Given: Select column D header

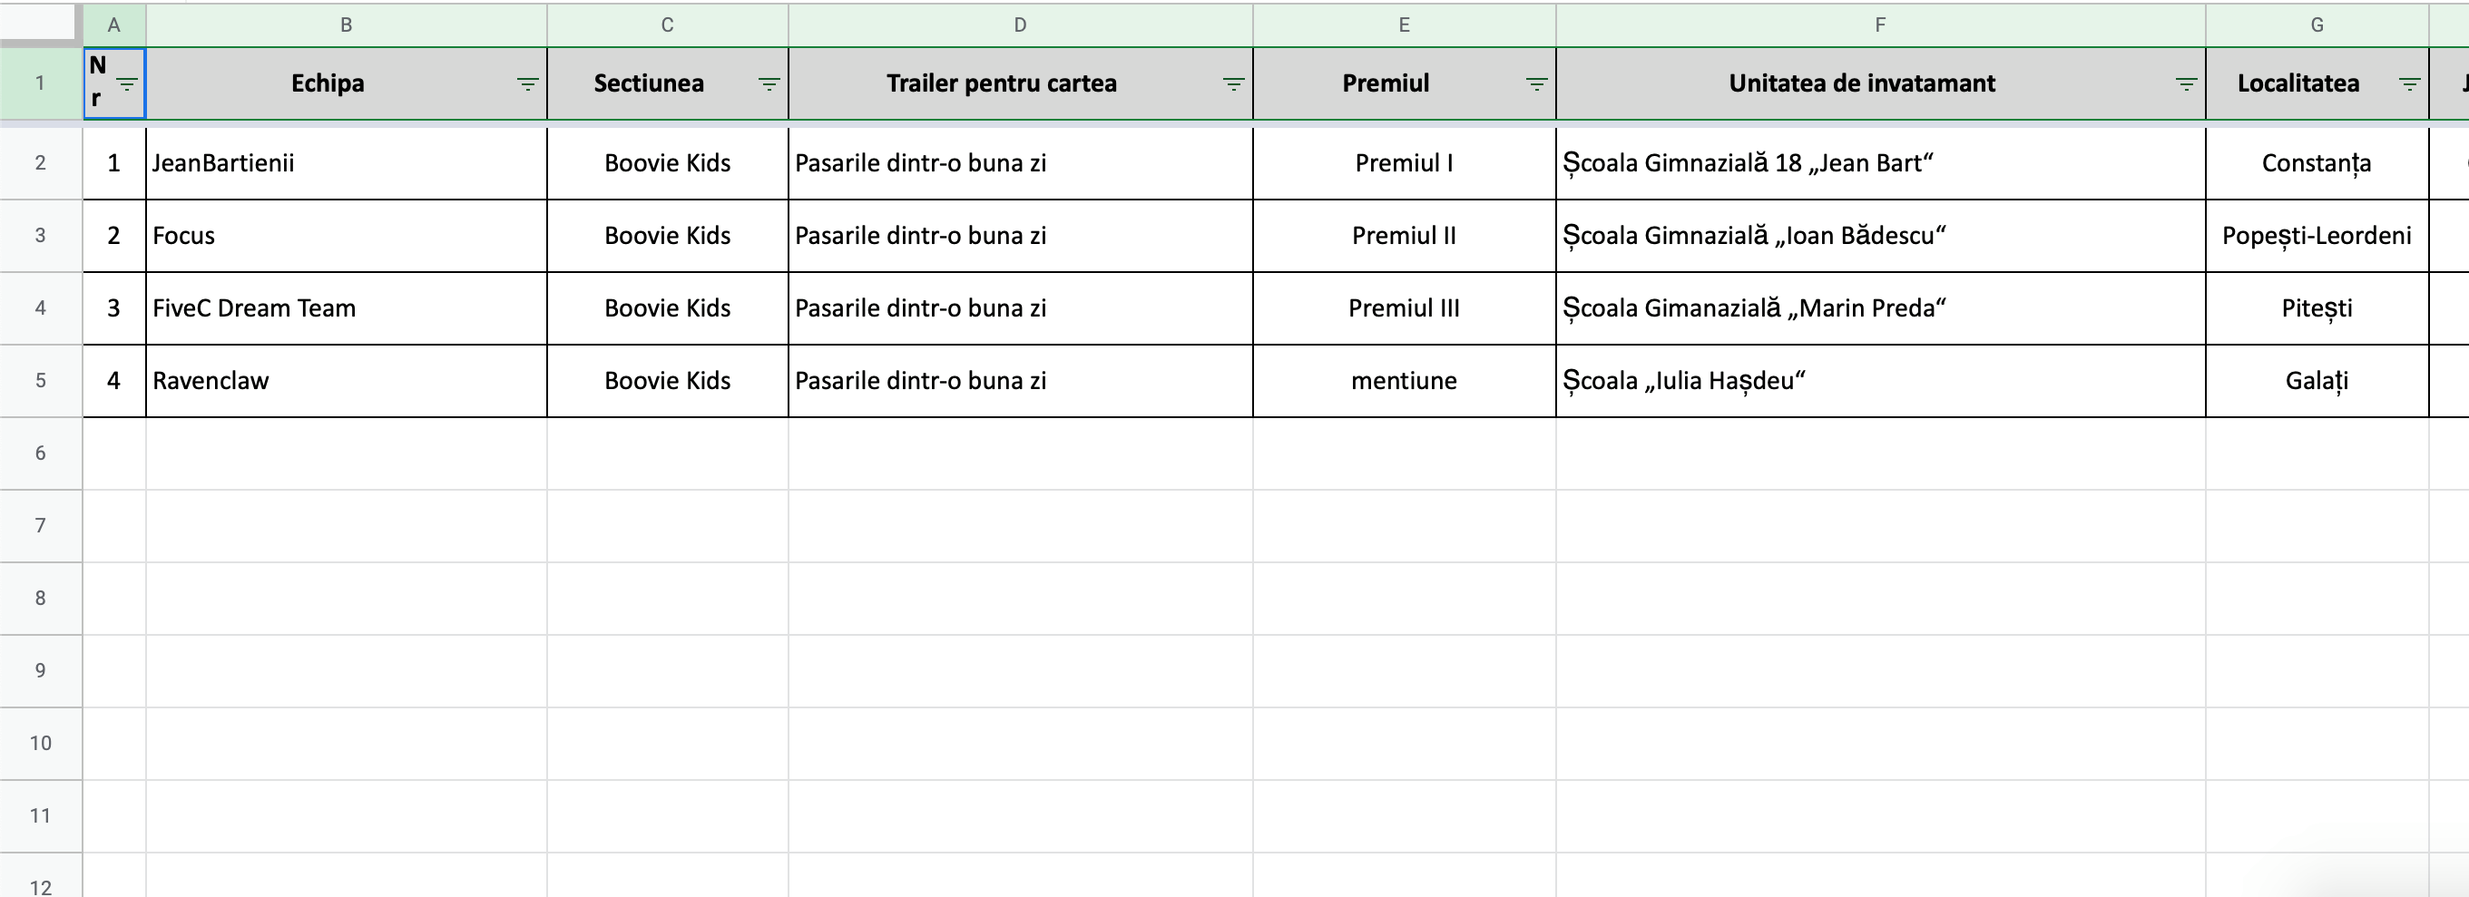Looking at the screenshot, I should point(1020,24).
